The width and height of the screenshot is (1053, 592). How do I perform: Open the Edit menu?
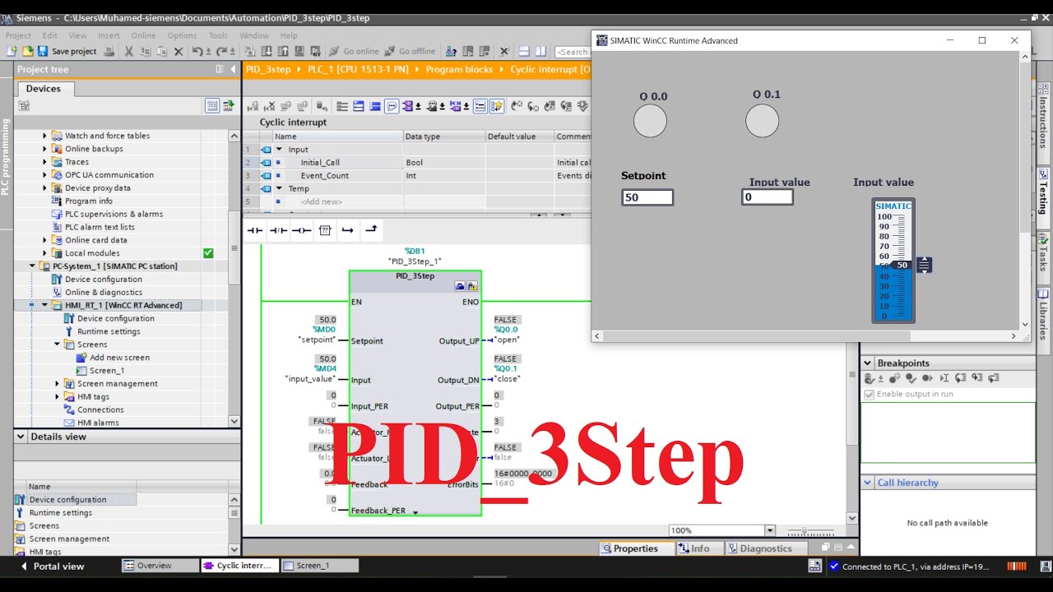tap(50, 35)
